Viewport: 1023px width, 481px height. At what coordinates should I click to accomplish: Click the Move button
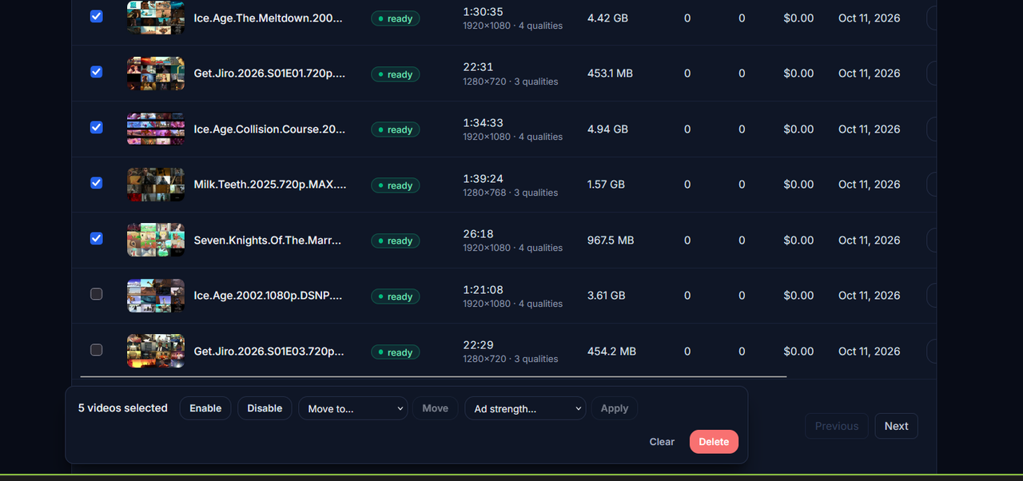pyautogui.click(x=435, y=408)
